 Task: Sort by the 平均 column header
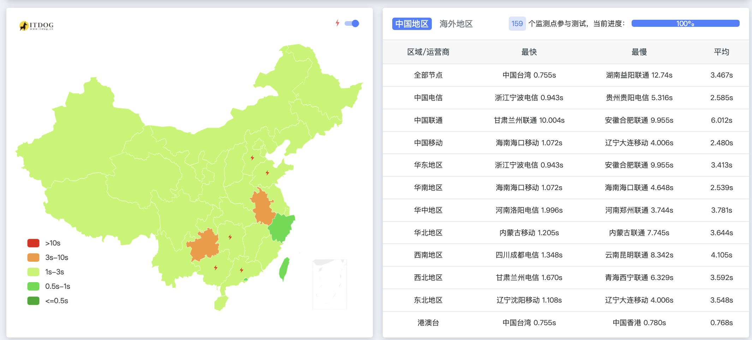[x=721, y=52]
